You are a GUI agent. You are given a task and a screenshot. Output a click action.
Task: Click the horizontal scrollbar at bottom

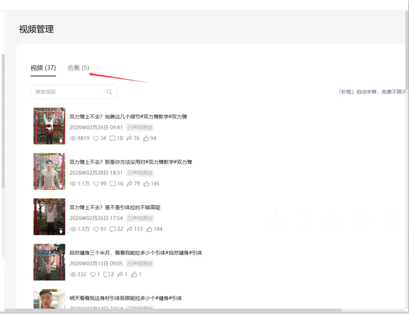click(173, 310)
